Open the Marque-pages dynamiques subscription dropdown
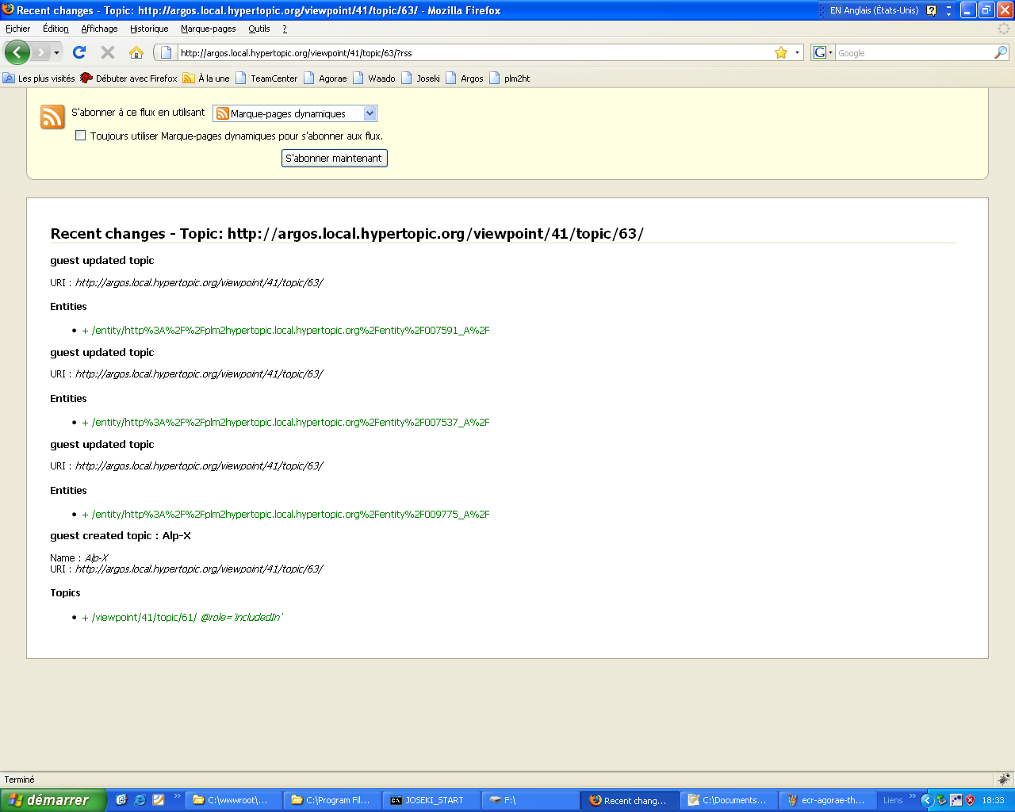 coord(295,113)
